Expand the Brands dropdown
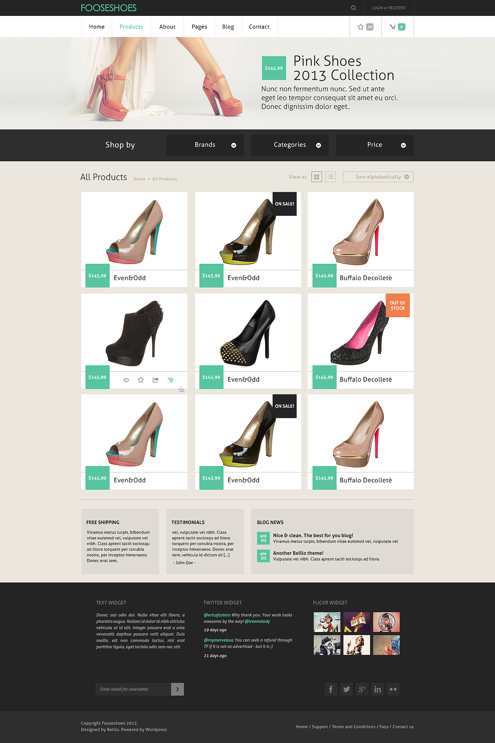Screen dimensions: 495x743 click(205, 145)
